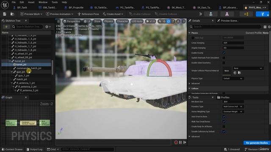This screenshot has width=271, height=152.
Task: Toggle Update Kinematic from Simulation checkbox
Action: (224, 58)
